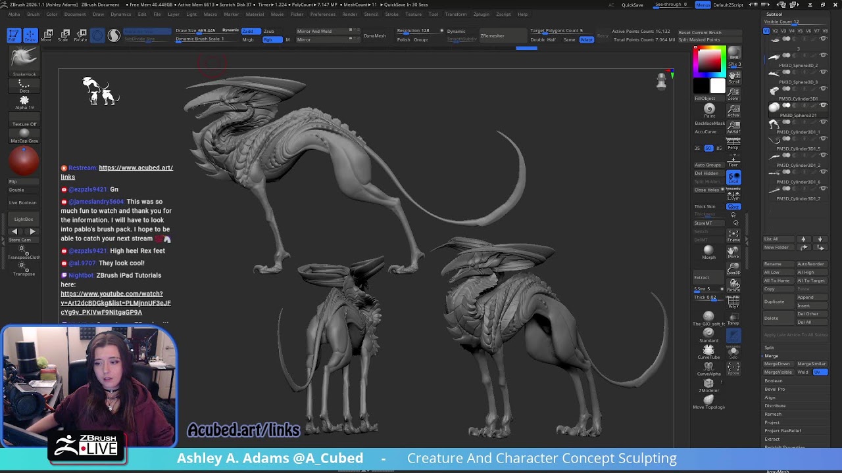Open the Transform menu
Image resolution: width=842 pixels, height=473 pixels.
point(455,14)
